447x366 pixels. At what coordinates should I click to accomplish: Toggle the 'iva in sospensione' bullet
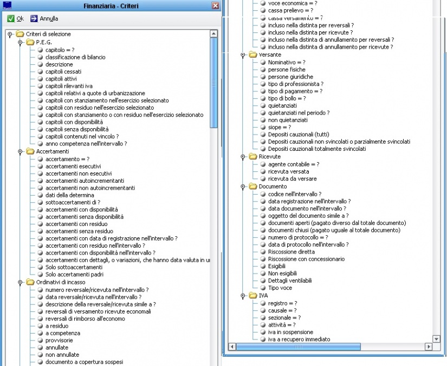(x=263, y=332)
